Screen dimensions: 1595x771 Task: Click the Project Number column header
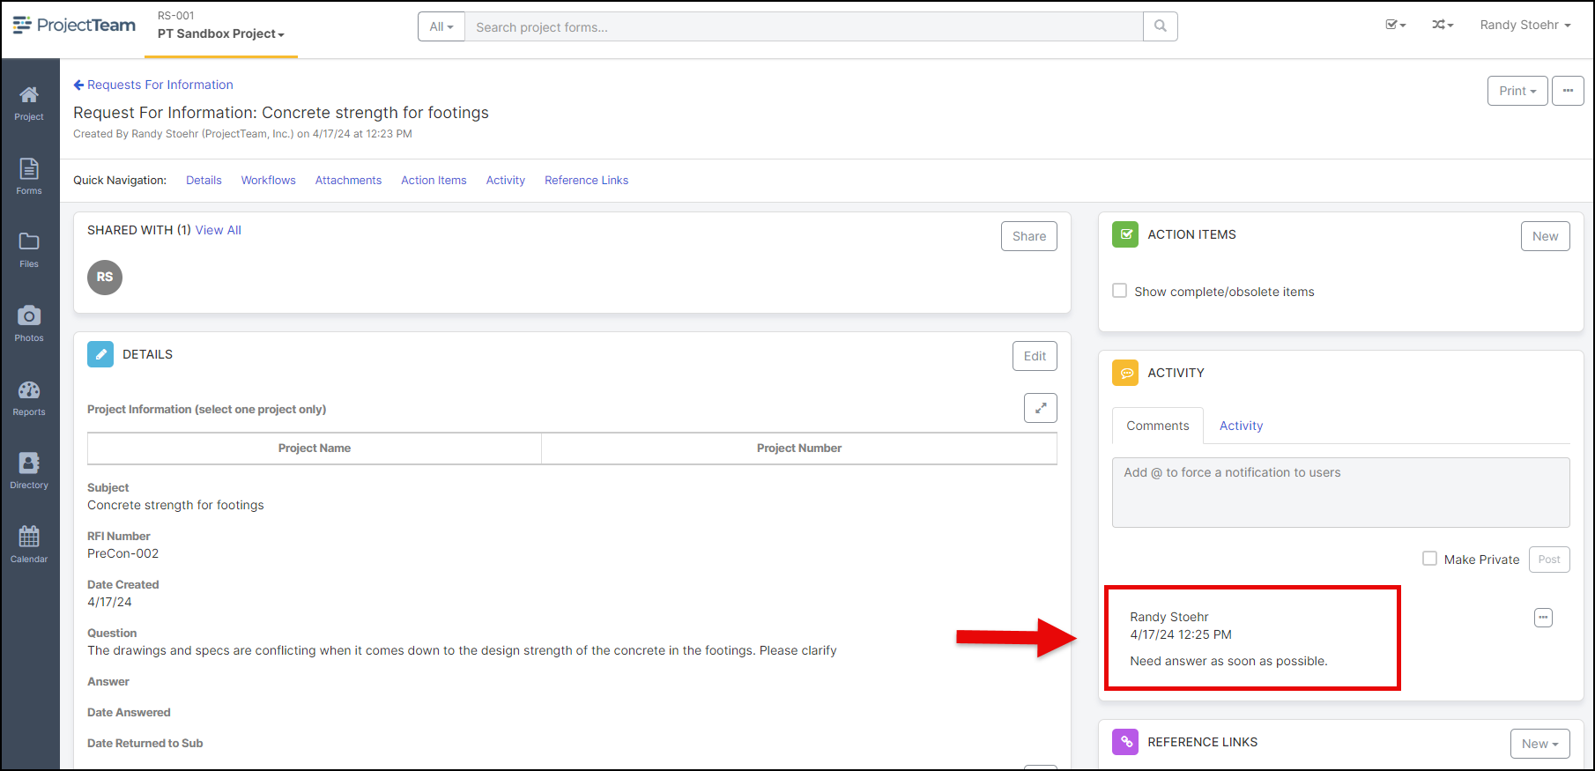coord(799,448)
